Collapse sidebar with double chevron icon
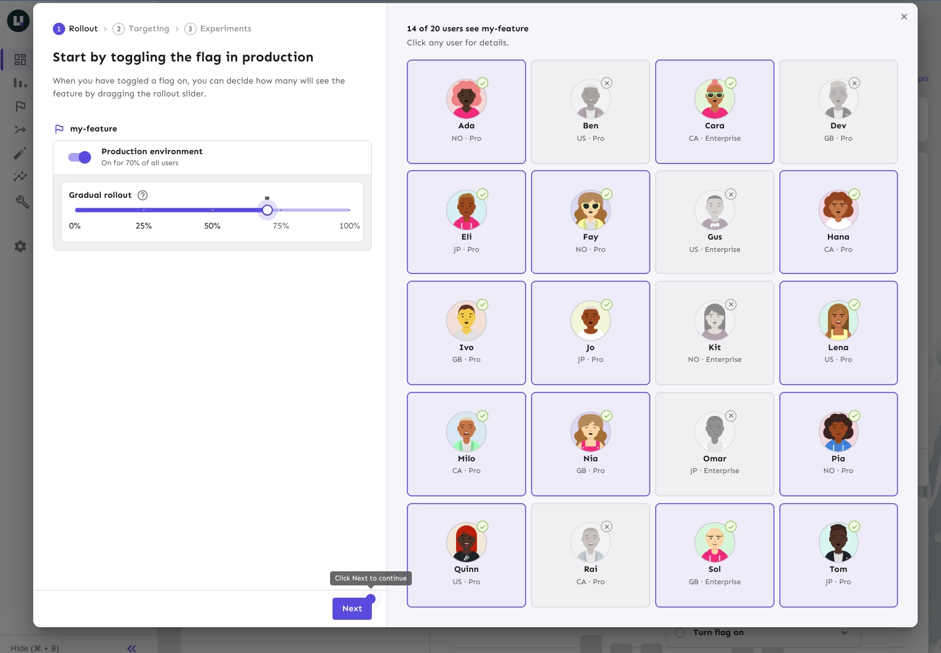Screen dimensions: 941x653 [x=132, y=648]
